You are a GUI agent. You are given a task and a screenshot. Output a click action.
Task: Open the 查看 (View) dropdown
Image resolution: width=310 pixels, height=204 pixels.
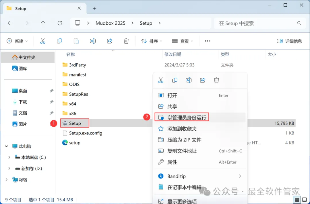(x=182, y=41)
